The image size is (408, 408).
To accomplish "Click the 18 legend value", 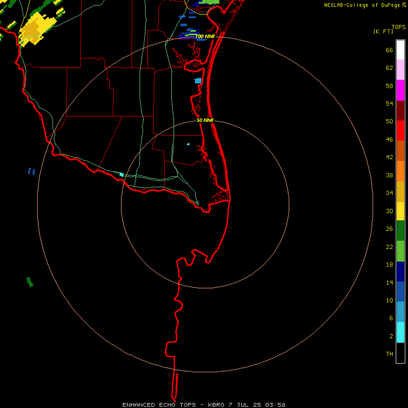I will (x=389, y=265).
